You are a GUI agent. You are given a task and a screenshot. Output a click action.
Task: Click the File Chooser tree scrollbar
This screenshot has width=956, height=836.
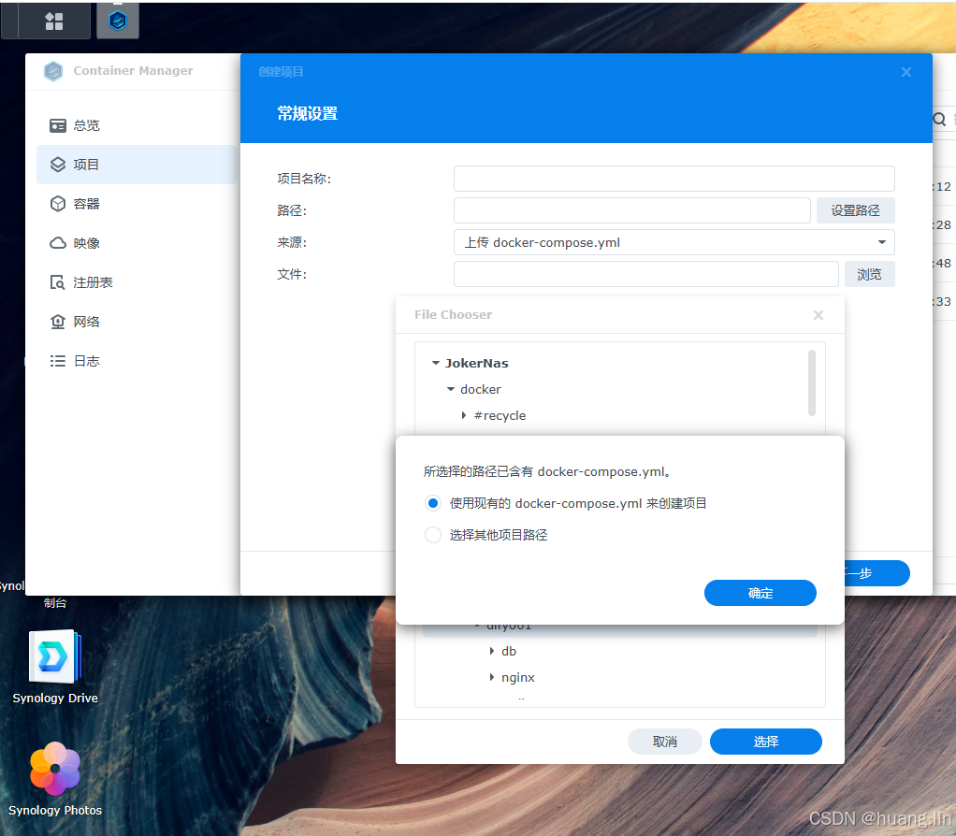[x=812, y=383]
